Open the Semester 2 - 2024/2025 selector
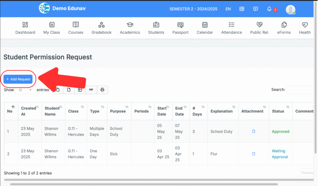The height and width of the screenshot is (186, 318). 193,9
